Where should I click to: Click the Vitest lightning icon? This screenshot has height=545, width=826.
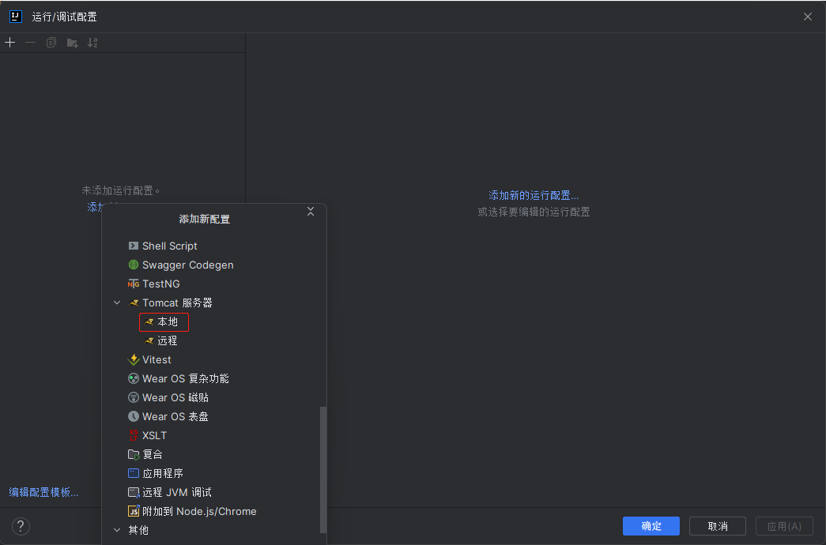tap(134, 359)
